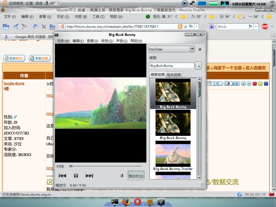
Task: Click the time seek slider handle
Action: click(71, 166)
